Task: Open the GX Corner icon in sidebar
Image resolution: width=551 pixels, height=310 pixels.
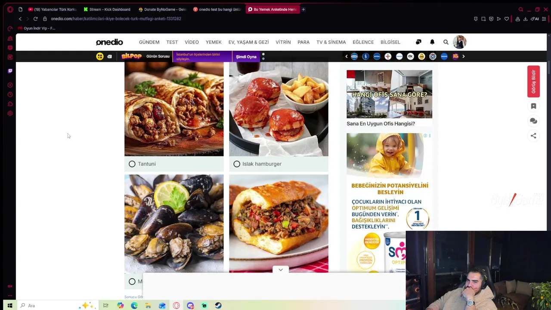Action: (10, 286)
